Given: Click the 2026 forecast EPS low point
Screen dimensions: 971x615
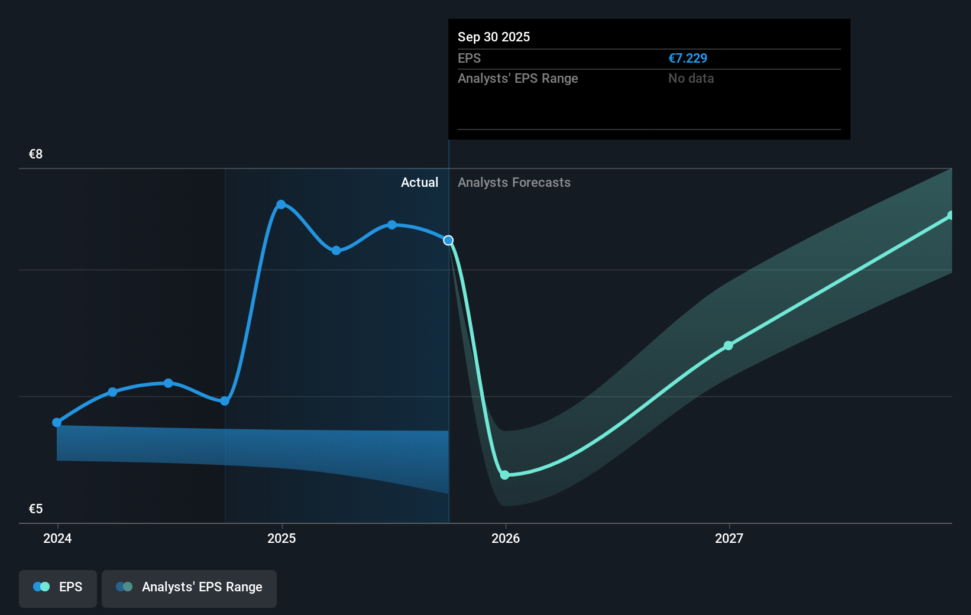Looking at the screenshot, I should (x=504, y=475).
